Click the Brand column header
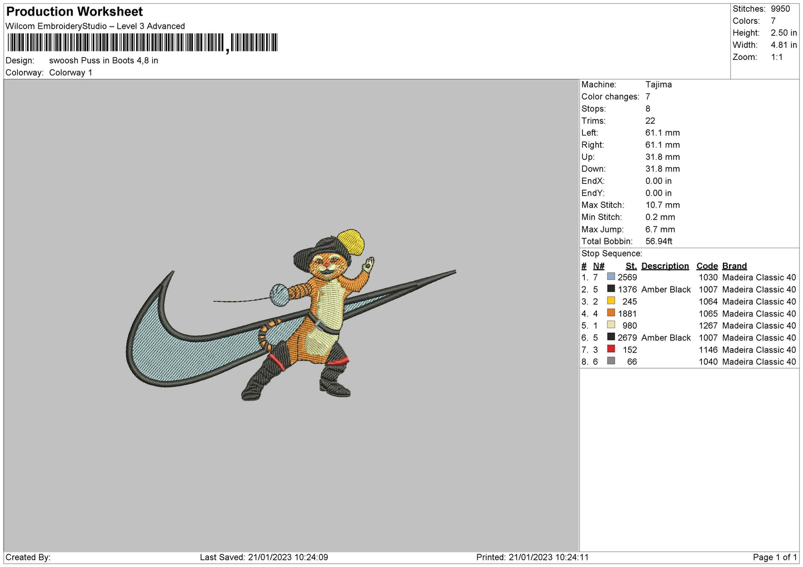Screen dimensions: 803x567 (x=734, y=266)
